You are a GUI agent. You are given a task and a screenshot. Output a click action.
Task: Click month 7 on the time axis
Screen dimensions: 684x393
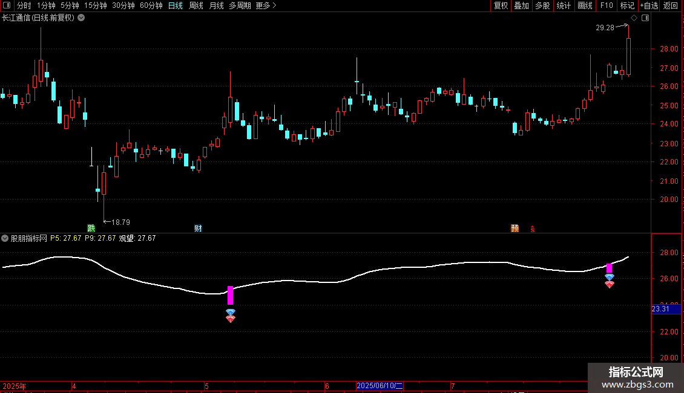(453, 386)
